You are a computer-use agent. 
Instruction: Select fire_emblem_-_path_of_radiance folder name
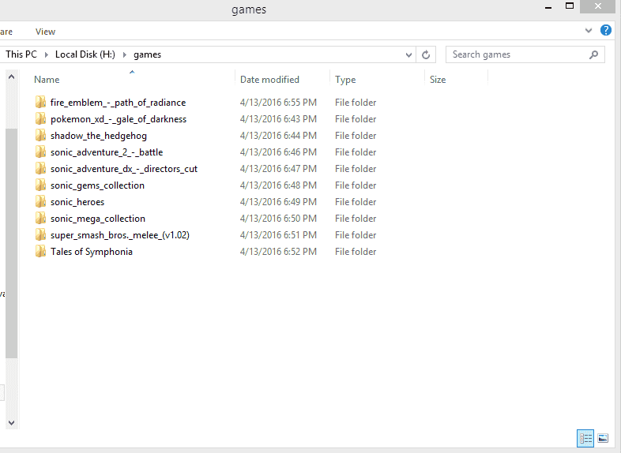click(118, 103)
